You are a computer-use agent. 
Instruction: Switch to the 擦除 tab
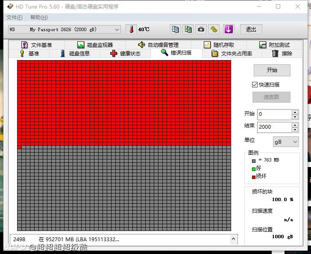[282, 54]
